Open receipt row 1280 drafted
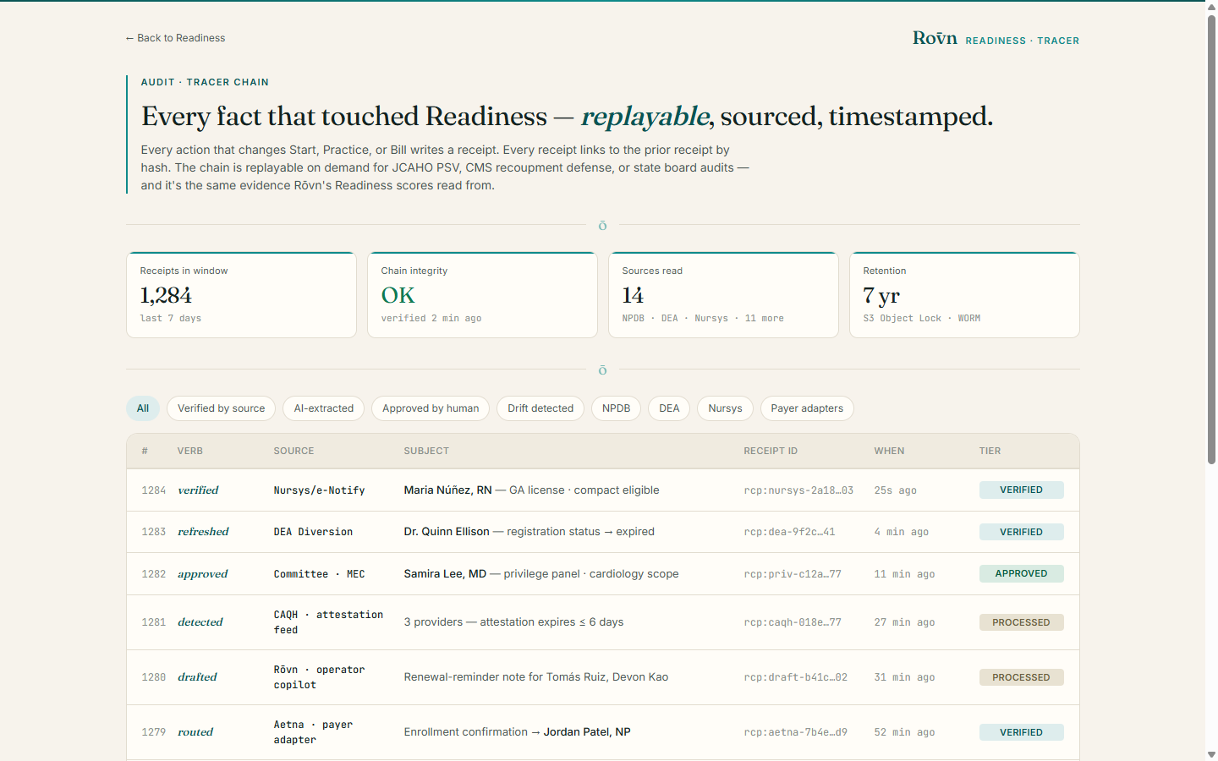Screen dimensions: 1218x761 [603, 677]
